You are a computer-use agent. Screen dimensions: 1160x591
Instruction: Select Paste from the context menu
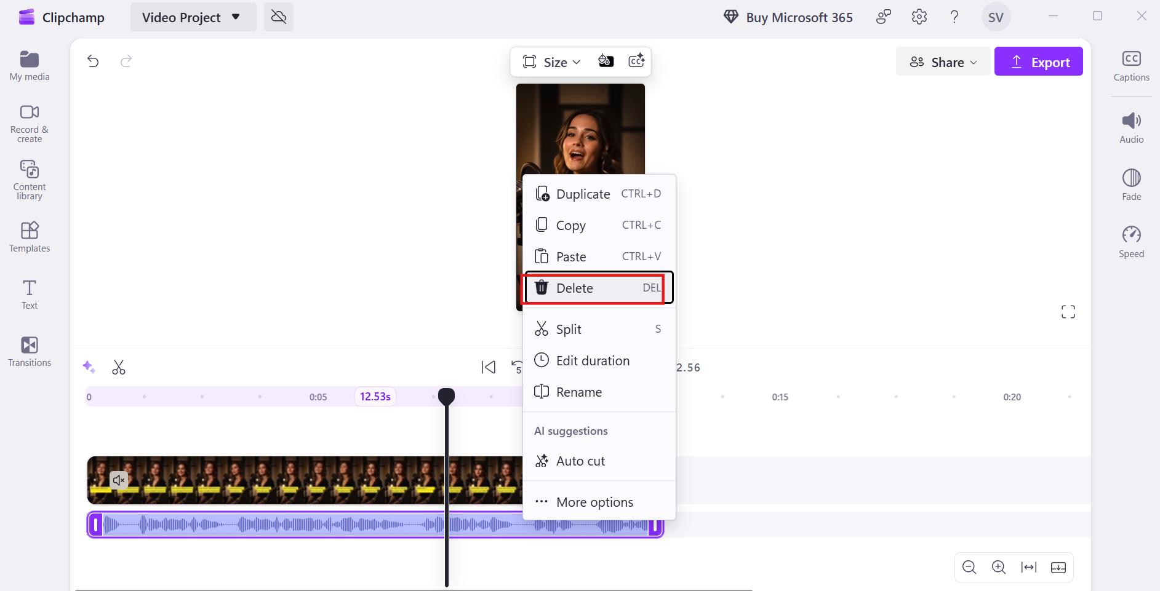[598, 256]
